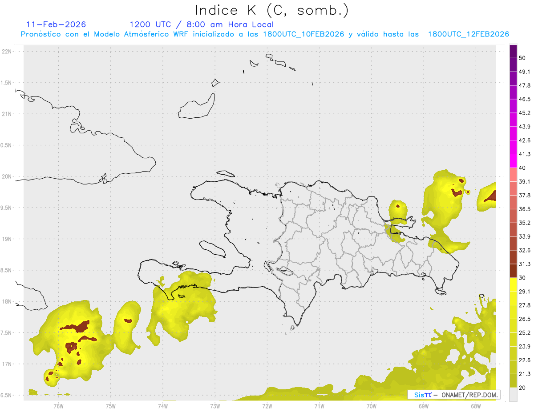
Task: Click the colorbar label "45.2"
Action: 524,113
